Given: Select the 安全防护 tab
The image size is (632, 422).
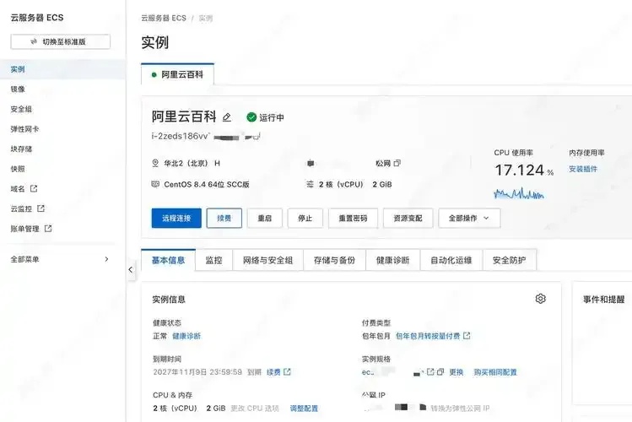Looking at the screenshot, I should tap(510, 261).
